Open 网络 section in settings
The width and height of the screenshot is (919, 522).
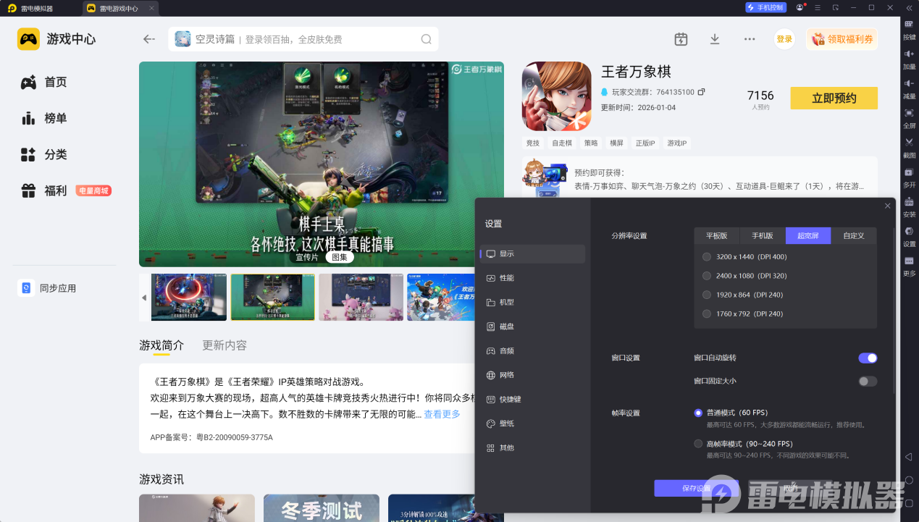click(x=532, y=375)
